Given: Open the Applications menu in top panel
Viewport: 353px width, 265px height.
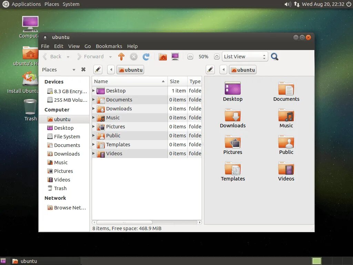Looking at the screenshot, I should click(26, 4).
